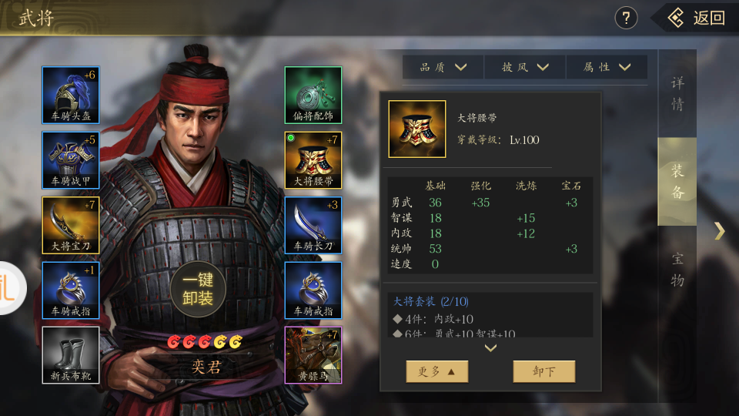Open the 披风 filter dropdown

(525, 67)
